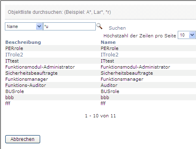
Task: Click ITrole2 in the Name column
Action: [x=110, y=55]
